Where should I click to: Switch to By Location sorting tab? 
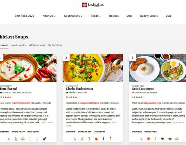pyautogui.click(x=55, y=45)
